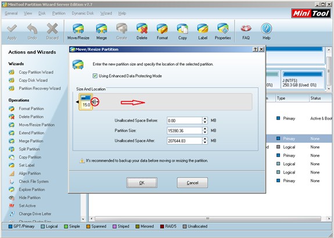Click the Type column header

[x=292, y=98]
